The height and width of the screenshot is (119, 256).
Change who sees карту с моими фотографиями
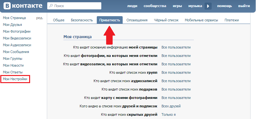coord(176,98)
